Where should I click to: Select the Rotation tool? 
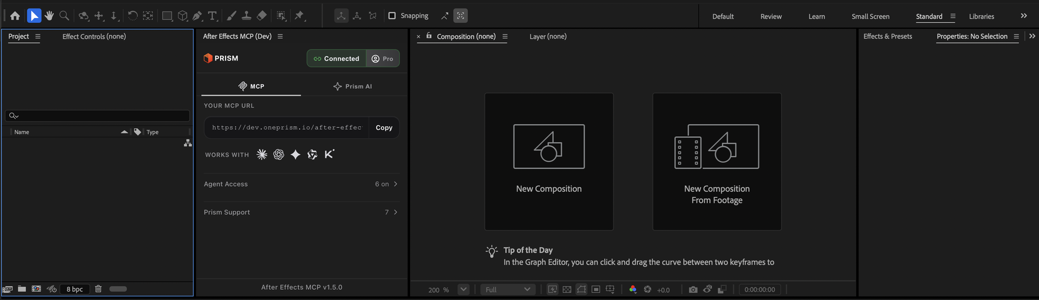tap(133, 16)
